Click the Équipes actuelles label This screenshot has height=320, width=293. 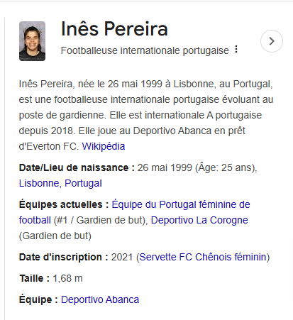click(x=64, y=204)
